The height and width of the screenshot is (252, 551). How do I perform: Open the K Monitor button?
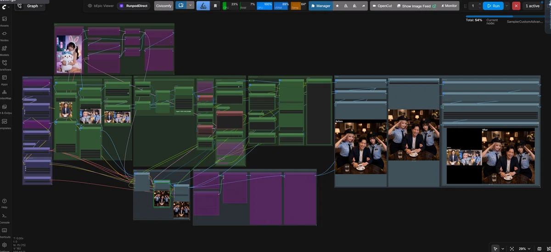(449, 6)
